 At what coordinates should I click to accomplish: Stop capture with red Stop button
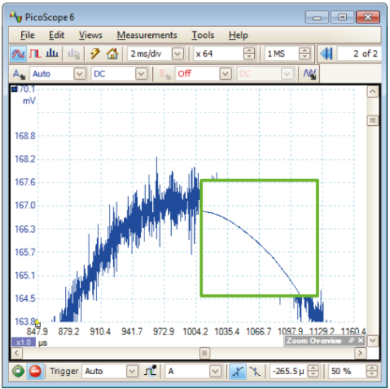coord(35,371)
